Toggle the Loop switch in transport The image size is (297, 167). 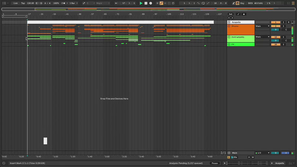[x=204, y=3]
